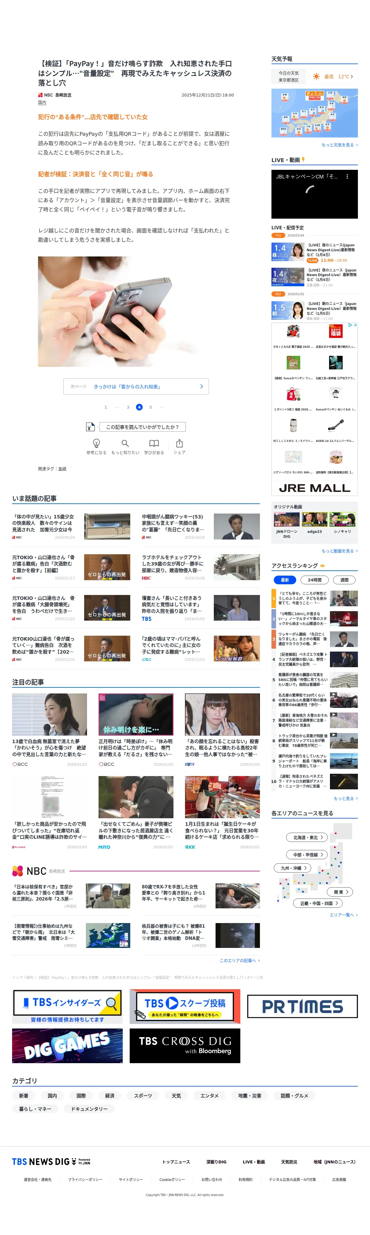
Task: Switch ranking to the 最新 tab
Action: point(285,580)
